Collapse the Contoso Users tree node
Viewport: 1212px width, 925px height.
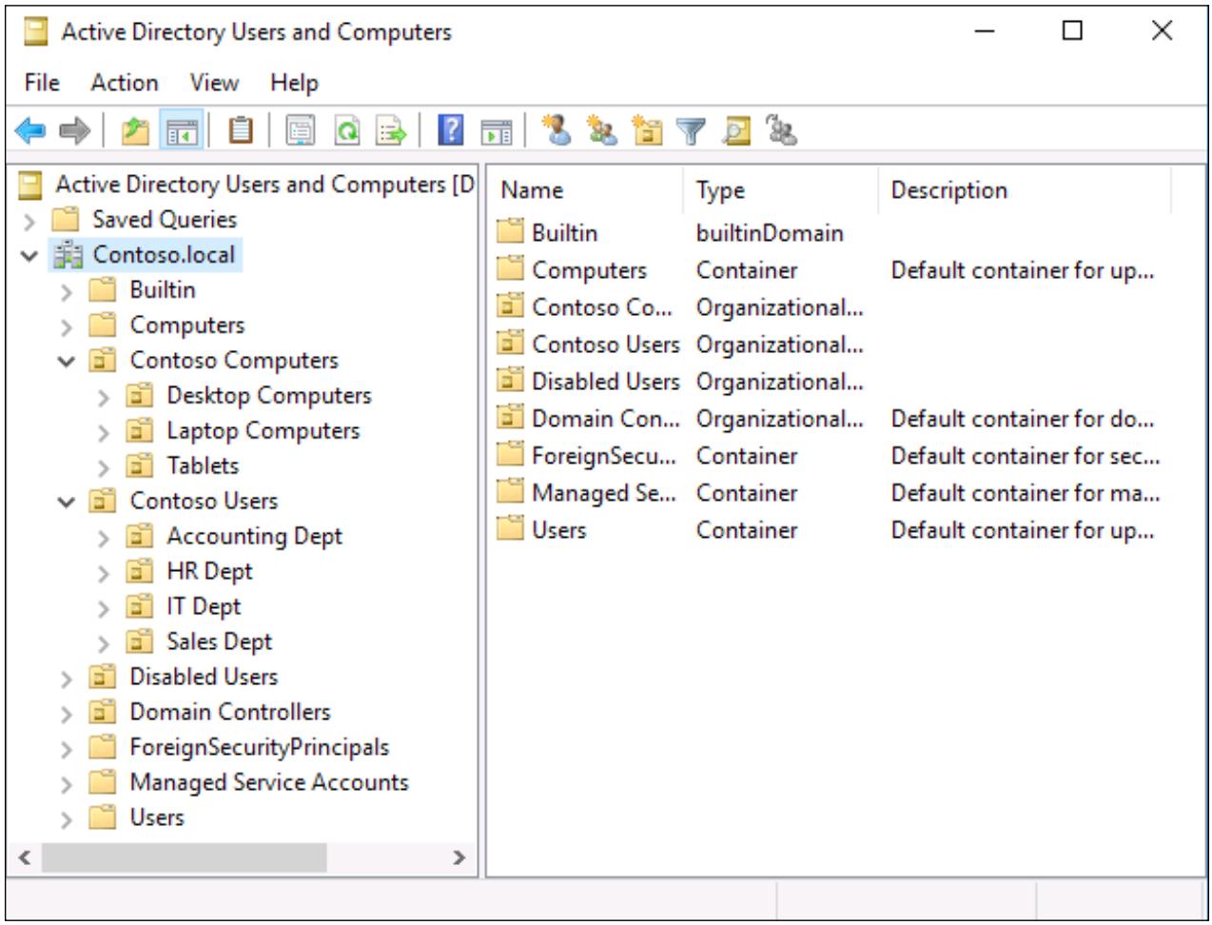pyautogui.click(x=66, y=502)
